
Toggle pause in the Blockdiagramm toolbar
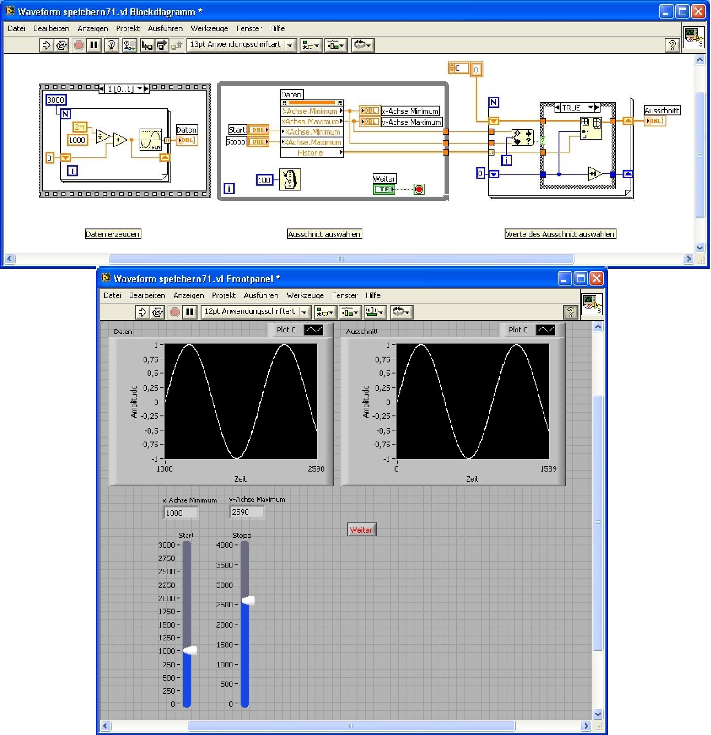click(x=94, y=45)
